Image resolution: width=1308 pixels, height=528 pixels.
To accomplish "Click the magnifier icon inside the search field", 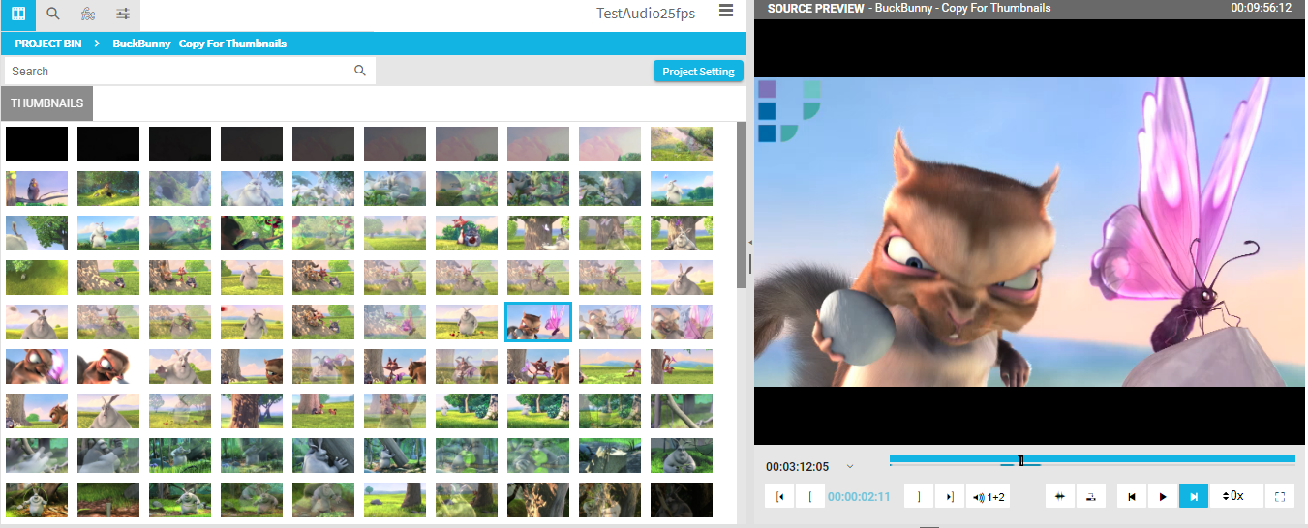I will coord(360,71).
